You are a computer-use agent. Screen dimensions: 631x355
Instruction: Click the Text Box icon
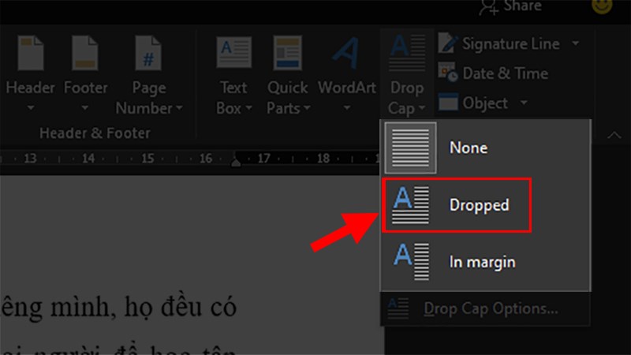233,54
